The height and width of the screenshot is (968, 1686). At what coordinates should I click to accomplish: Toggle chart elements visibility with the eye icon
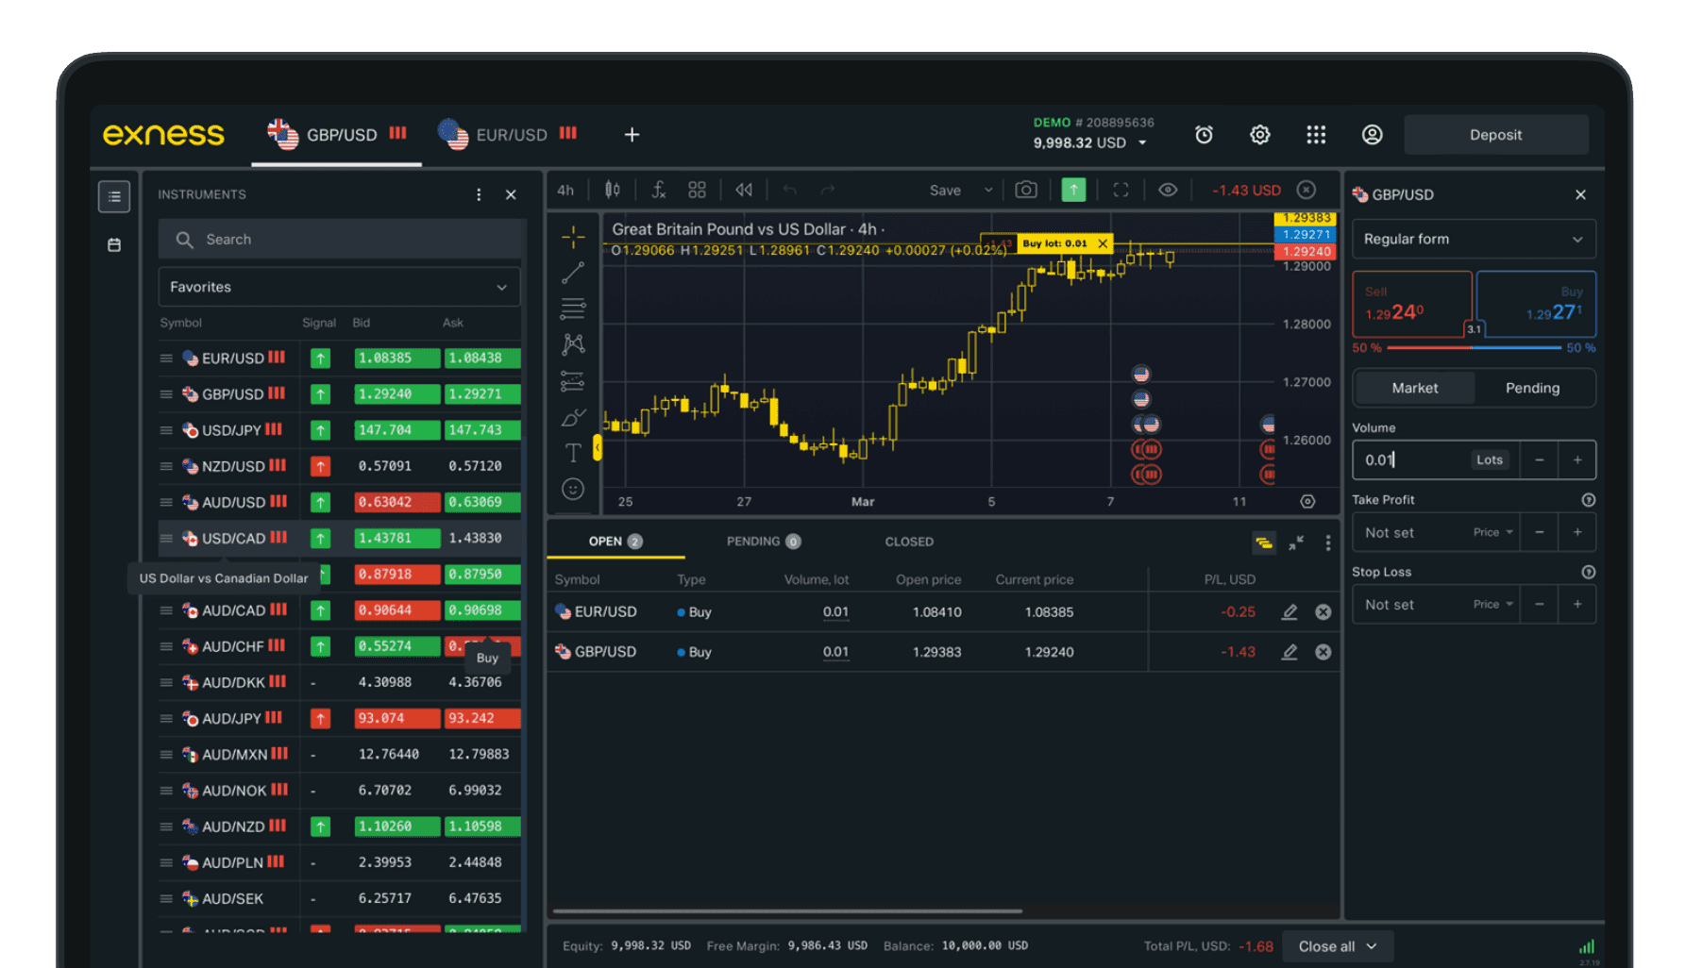(x=1168, y=190)
